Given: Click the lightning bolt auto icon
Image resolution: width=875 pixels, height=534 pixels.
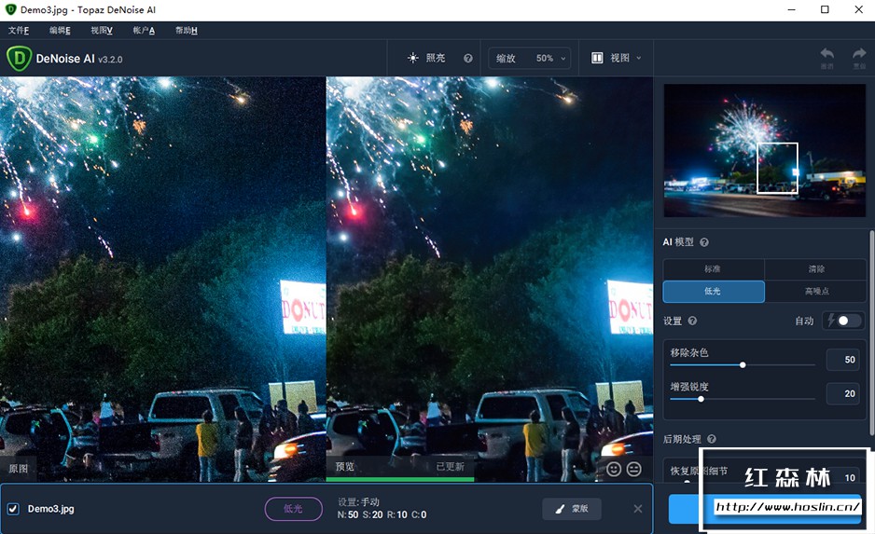Looking at the screenshot, I should pyautogui.click(x=831, y=321).
